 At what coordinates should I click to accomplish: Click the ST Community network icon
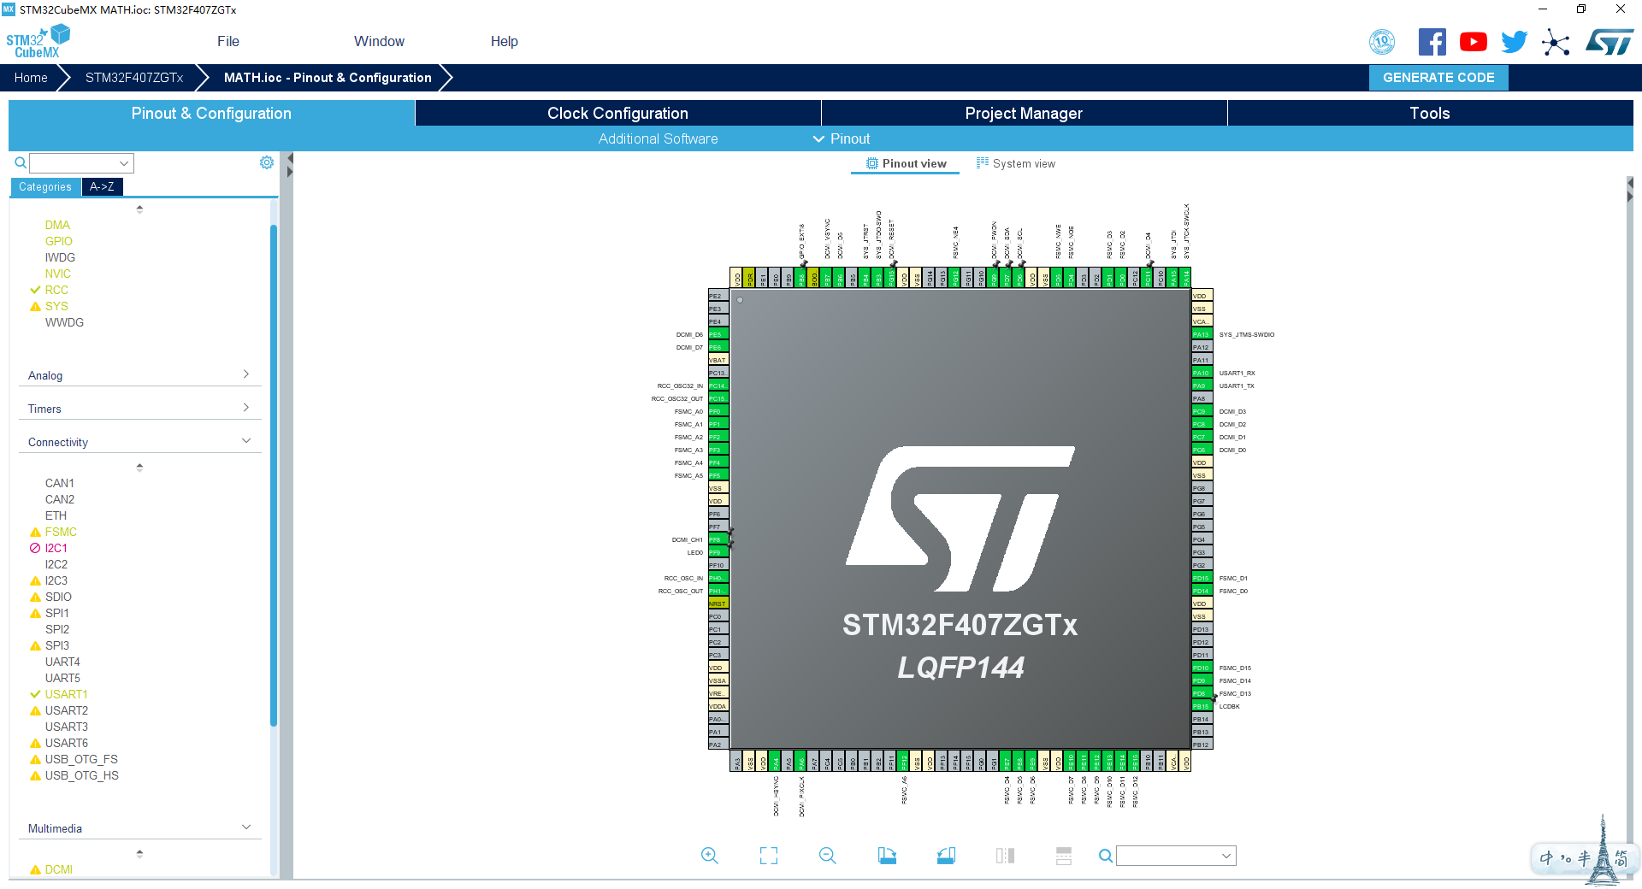click(1556, 41)
